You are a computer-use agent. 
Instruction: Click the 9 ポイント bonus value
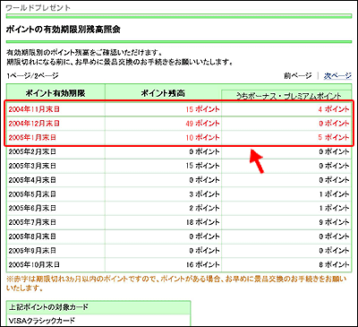pyautogui.click(x=334, y=222)
